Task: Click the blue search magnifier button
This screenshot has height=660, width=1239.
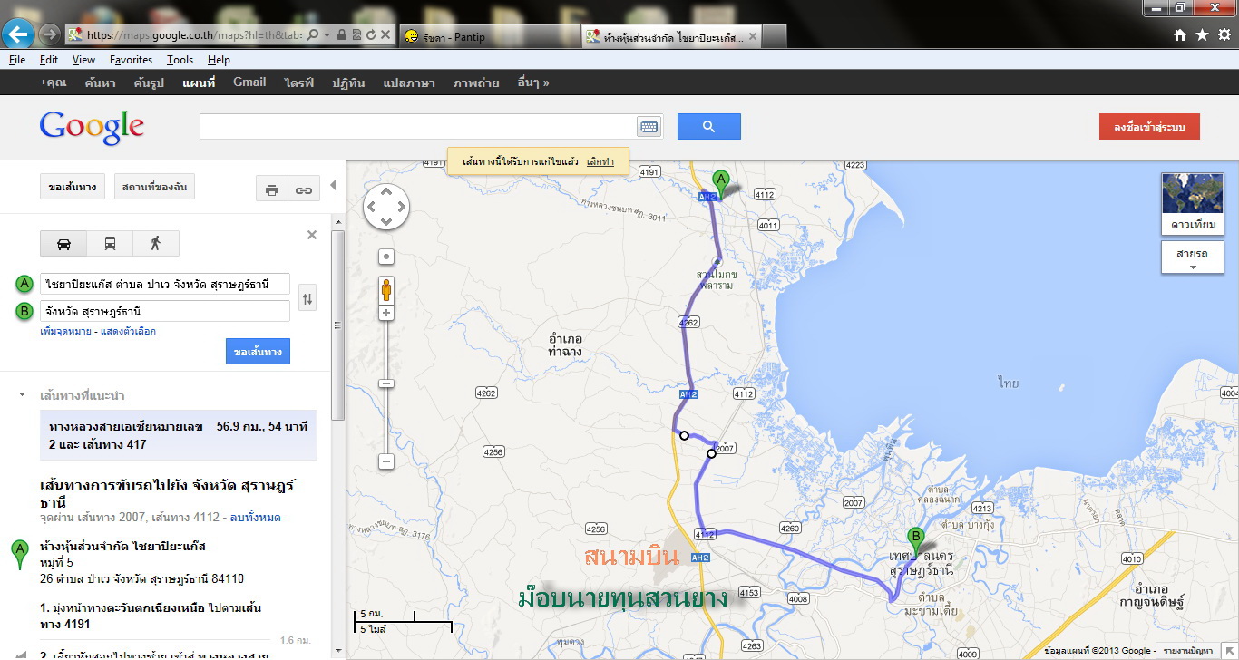Action: coord(709,126)
